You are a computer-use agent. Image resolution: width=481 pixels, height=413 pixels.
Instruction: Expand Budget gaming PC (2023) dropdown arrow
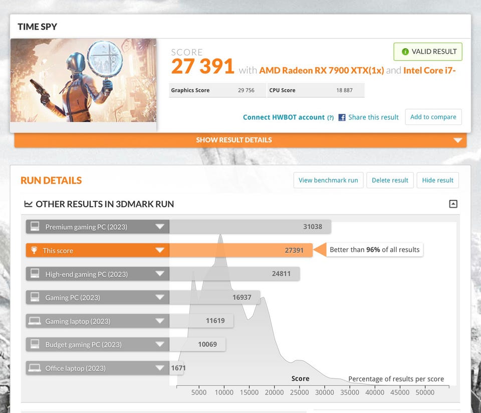point(159,344)
